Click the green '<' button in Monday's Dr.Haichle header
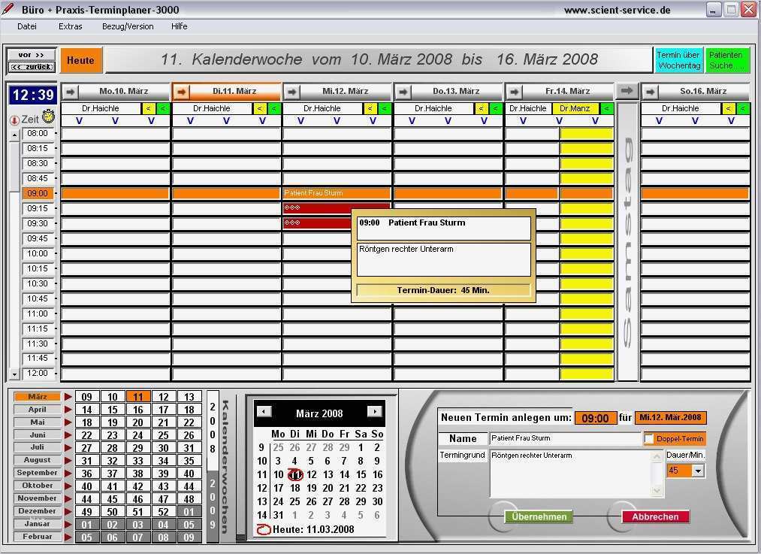Screen dimensions: 761x554 pyautogui.click(x=163, y=109)
